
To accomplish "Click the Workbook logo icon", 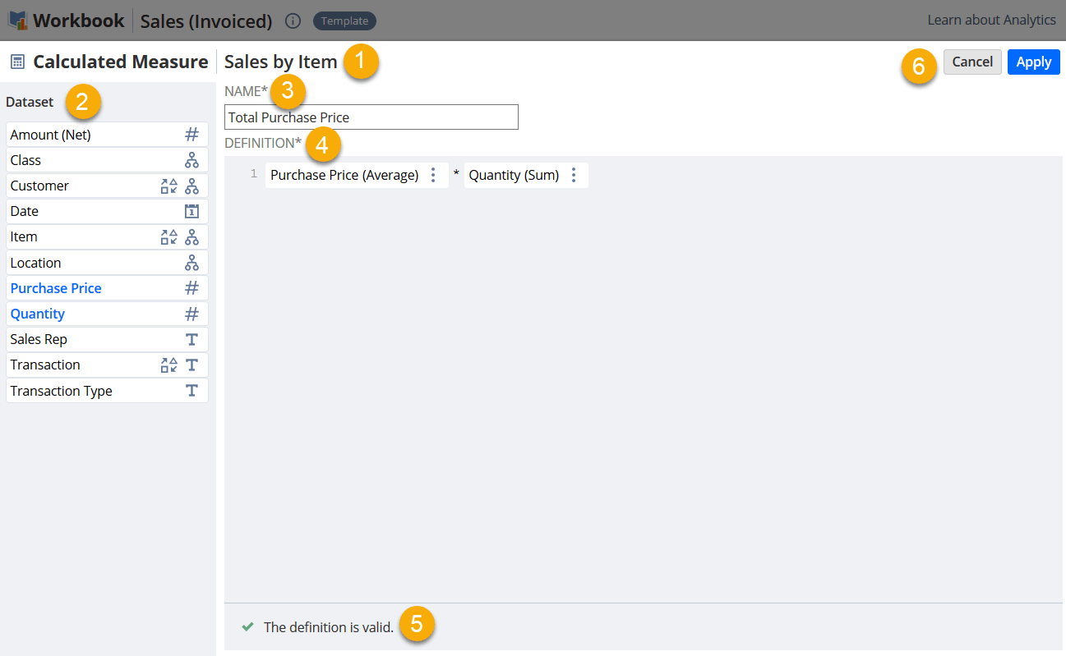I will click(17, 21).
